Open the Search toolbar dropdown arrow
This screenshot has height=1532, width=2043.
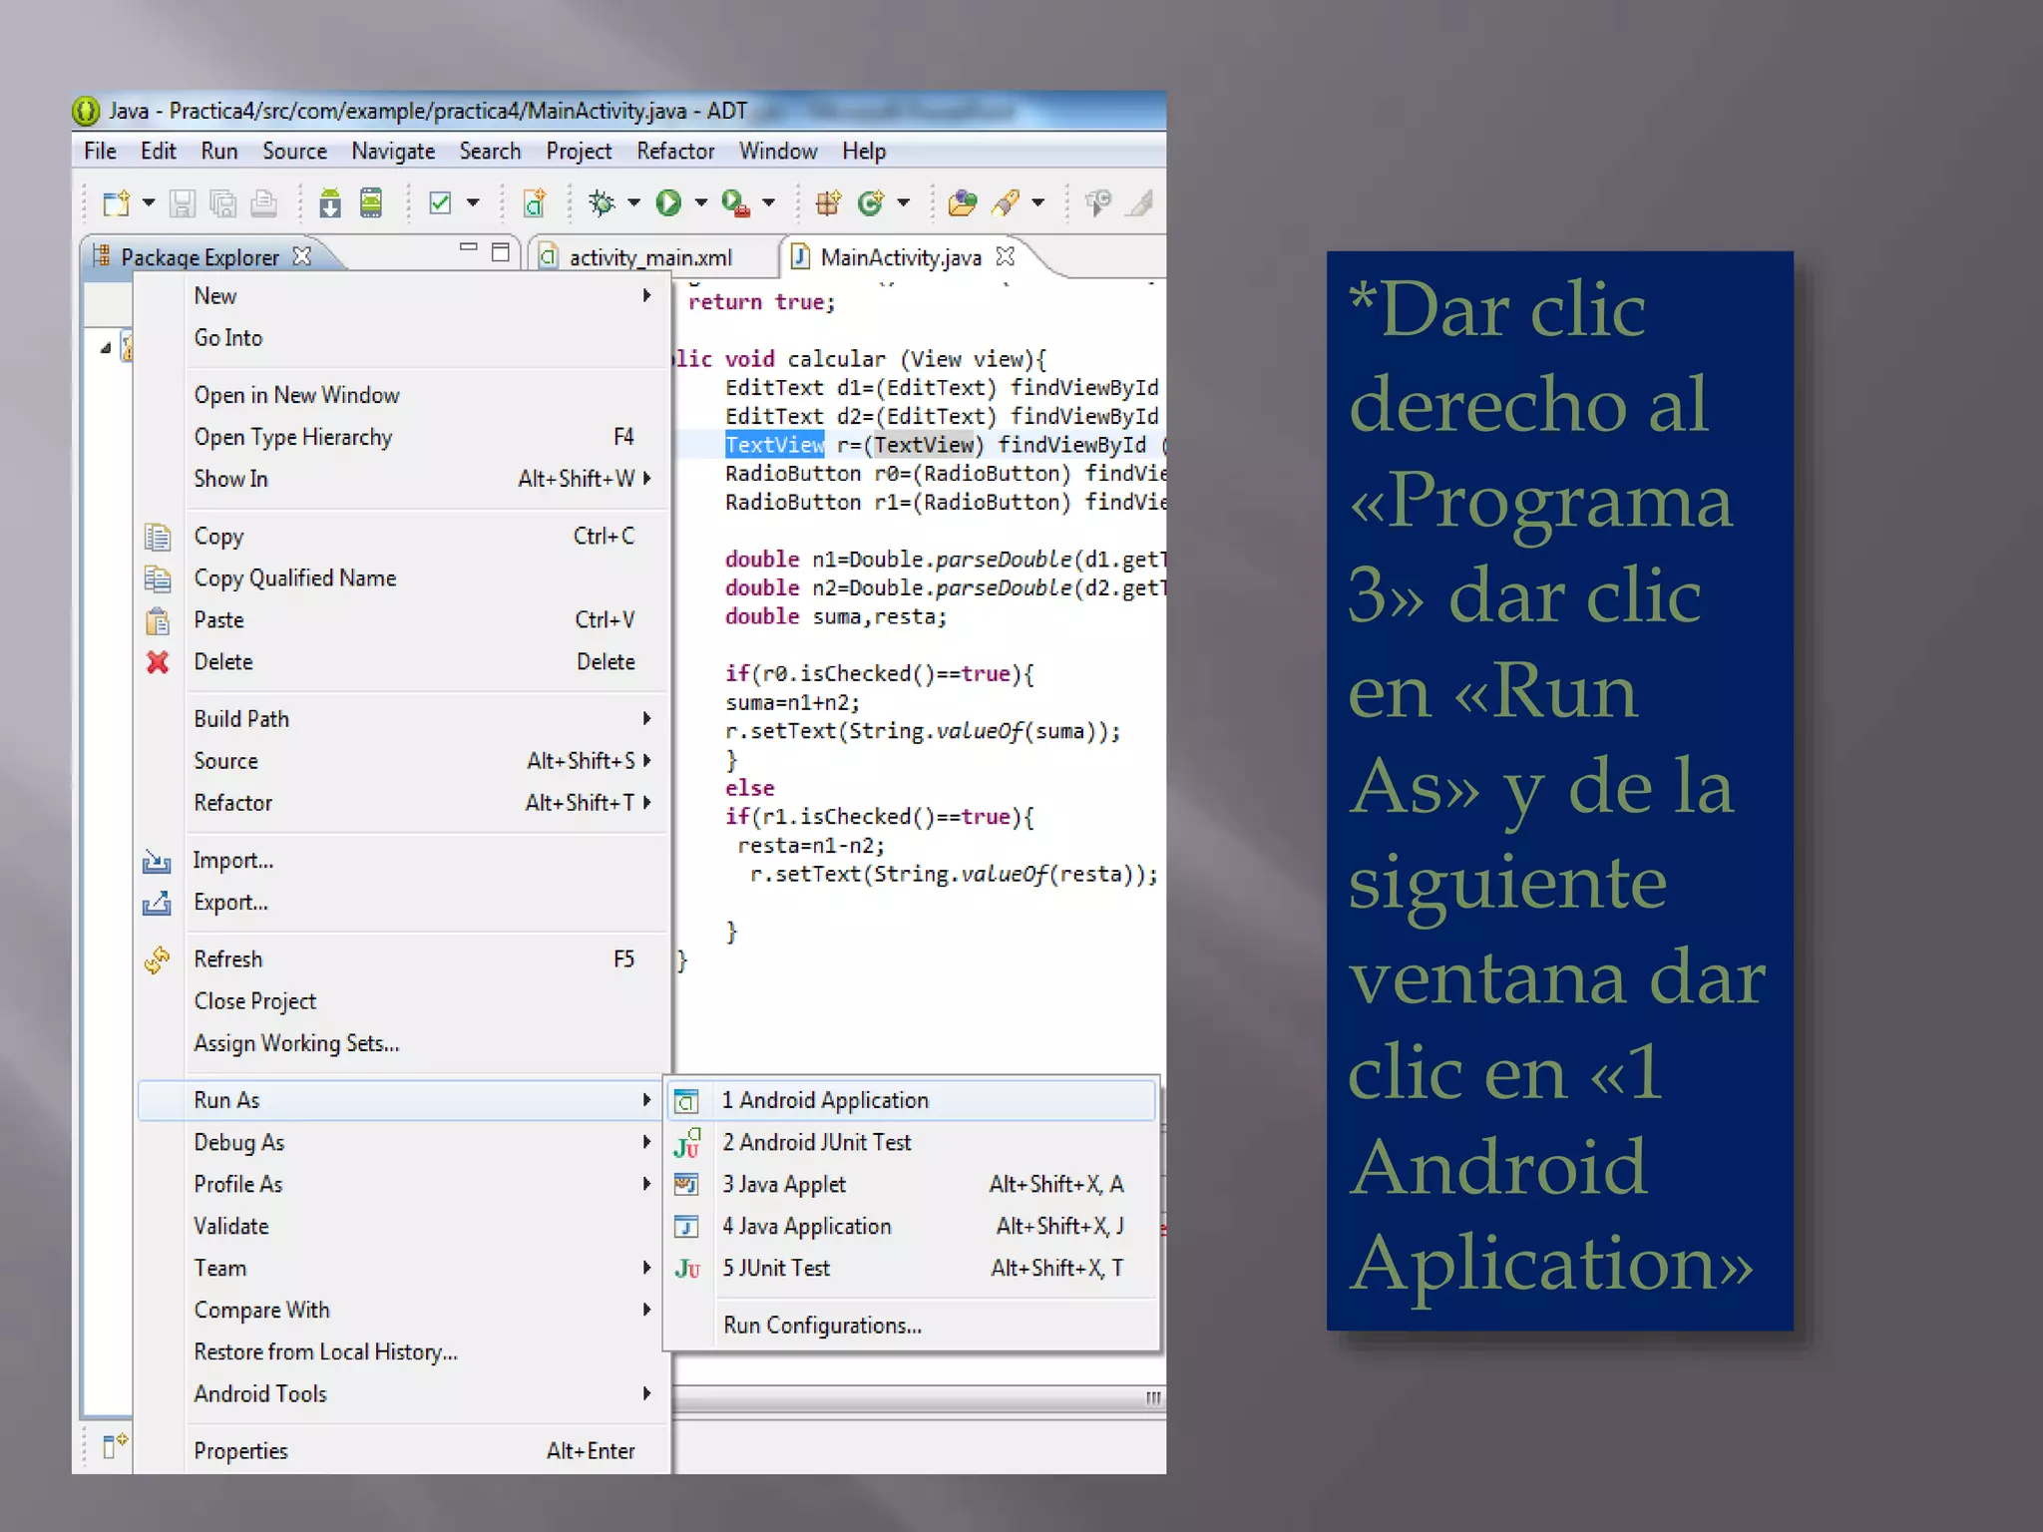point(1037,203)
